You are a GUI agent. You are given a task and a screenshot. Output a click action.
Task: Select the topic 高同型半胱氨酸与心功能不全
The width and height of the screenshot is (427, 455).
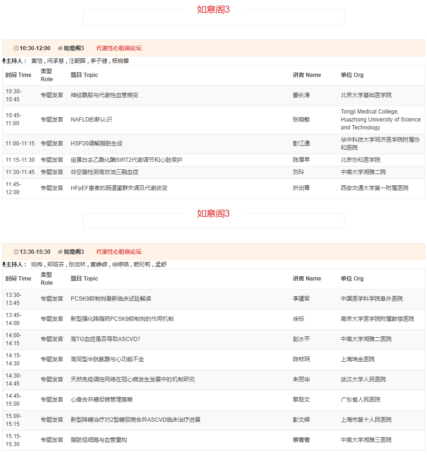[107, 359]
